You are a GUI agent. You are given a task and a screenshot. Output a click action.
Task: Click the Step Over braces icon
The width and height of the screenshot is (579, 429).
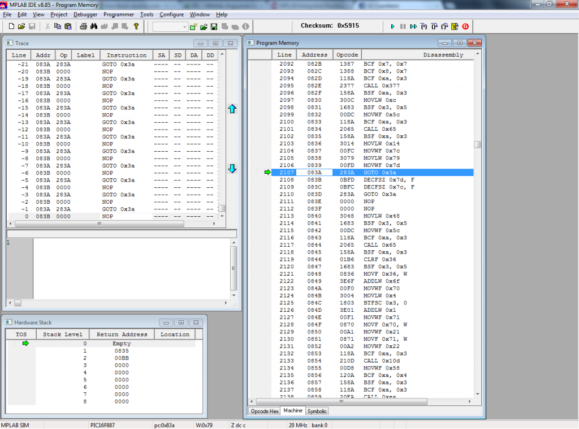tap(434, 27)
